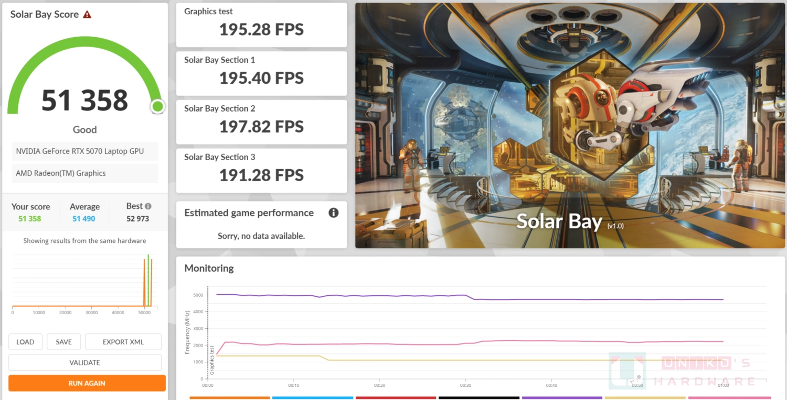Click the Solar Bay Section 3 "191.28 FPS" value
Viewport: 787px width, 400px height.
coord(261,175)
